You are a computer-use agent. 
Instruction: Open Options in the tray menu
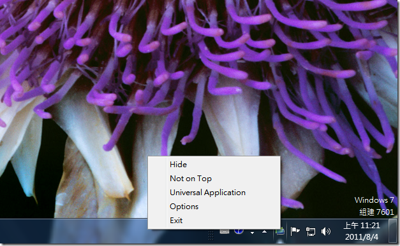214,207
